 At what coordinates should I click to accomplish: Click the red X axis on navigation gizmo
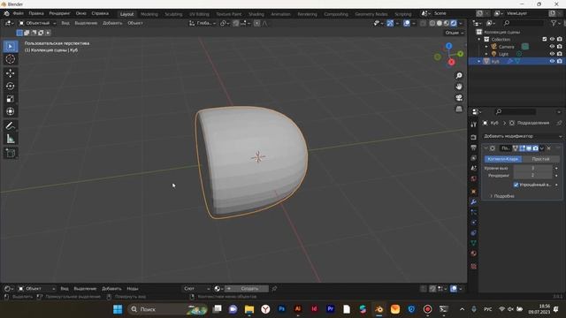point(451,62)
